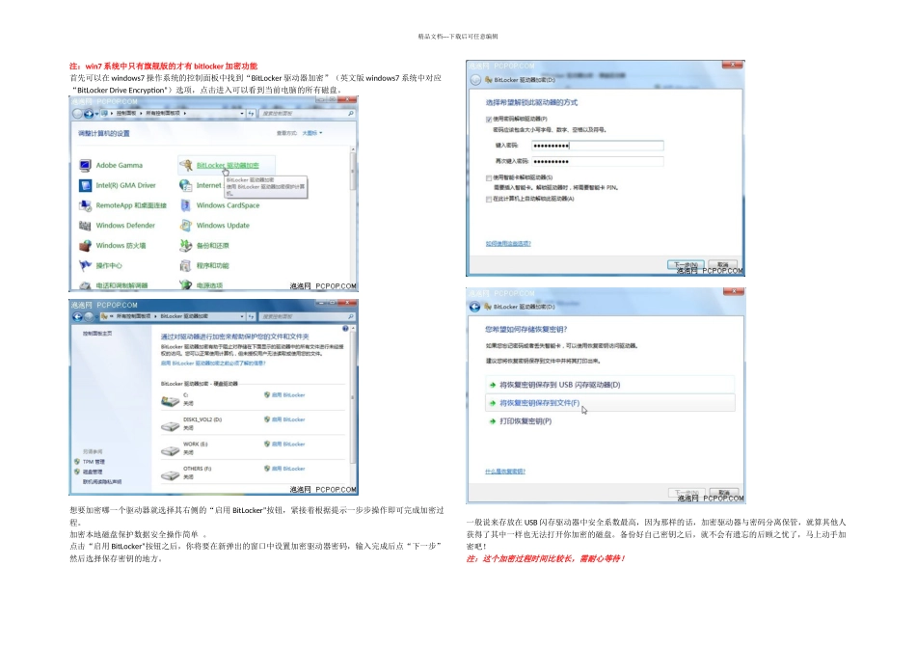Click 下一步(N) in unlock method dialog
Screen dimensions: 916x648
coord(686,265)
